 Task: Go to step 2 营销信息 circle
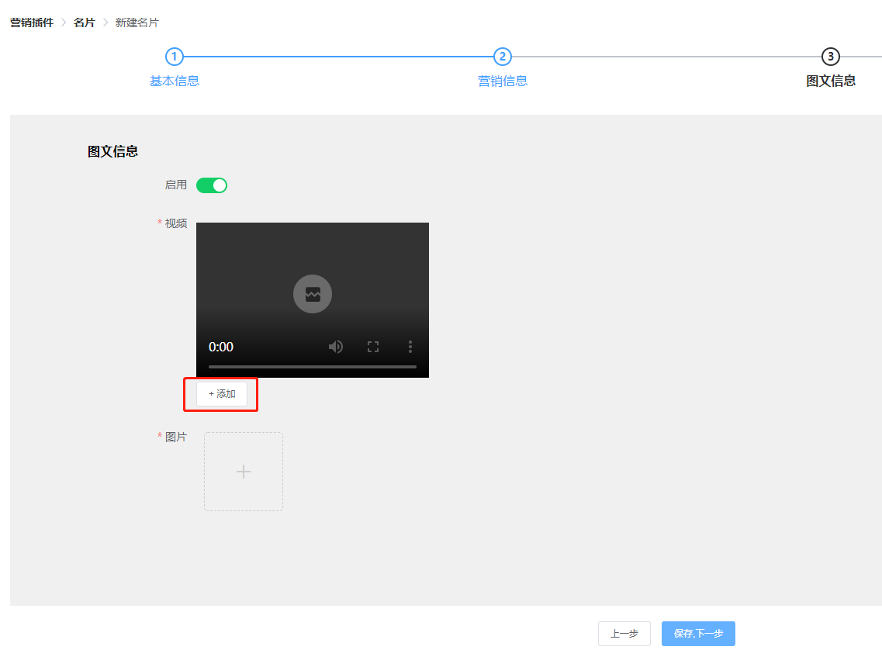(503, 57)
